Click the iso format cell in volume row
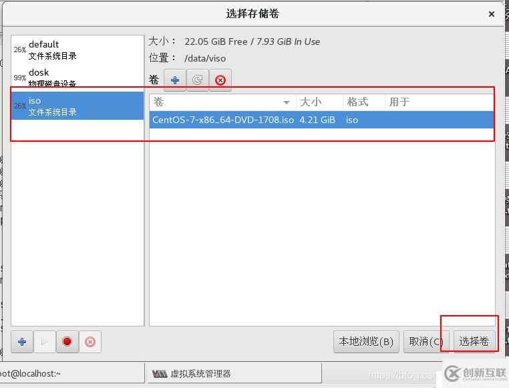Viewport: 509px width, 388px height. pos(352,120)
